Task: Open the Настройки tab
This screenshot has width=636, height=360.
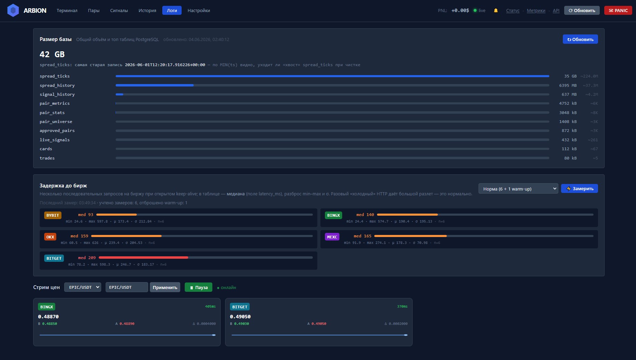Action: (199, 10)
